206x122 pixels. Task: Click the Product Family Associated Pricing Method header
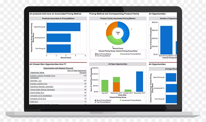coord(118,18)
